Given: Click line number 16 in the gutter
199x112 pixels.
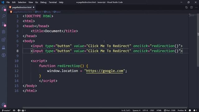Looking at the screenshot, I should (16, 91).
